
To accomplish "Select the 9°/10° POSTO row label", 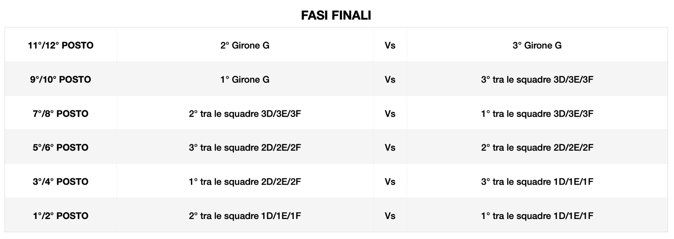I will pyautogui.click(x=61, y=79).
